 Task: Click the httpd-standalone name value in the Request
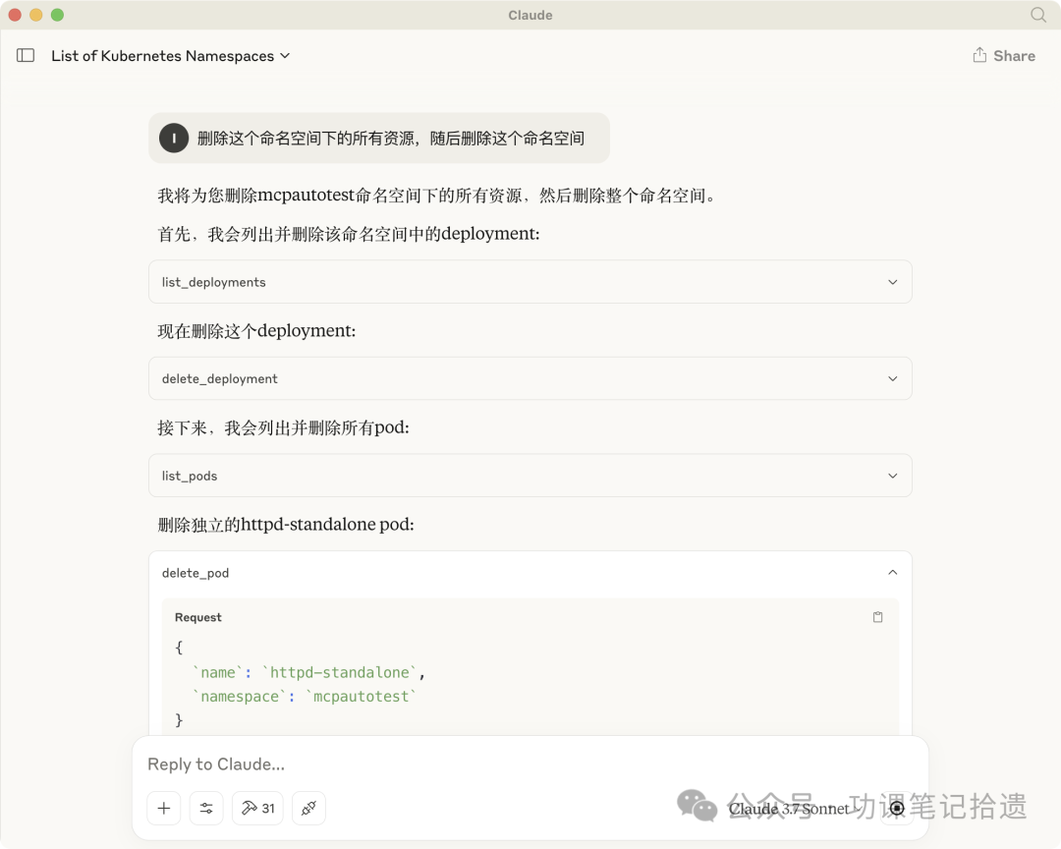click(340, 672)
